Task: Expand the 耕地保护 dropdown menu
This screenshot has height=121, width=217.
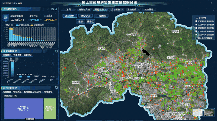Action: (x=101, y=9)
